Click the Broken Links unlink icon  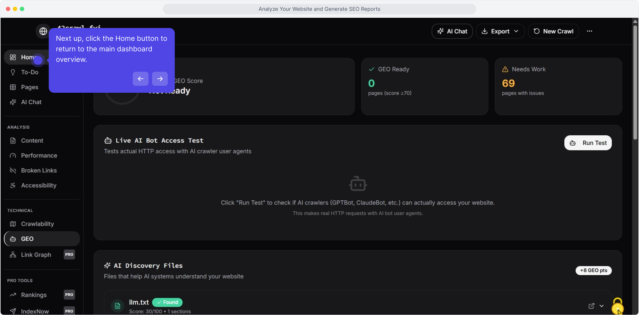coord(13,171)
